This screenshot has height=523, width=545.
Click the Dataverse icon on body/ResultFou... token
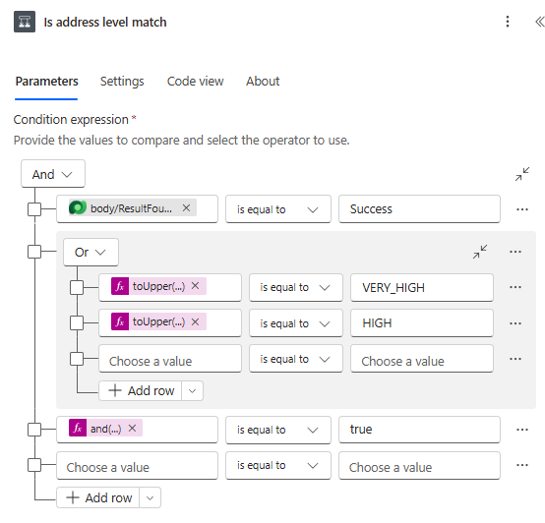click(78, 208)
